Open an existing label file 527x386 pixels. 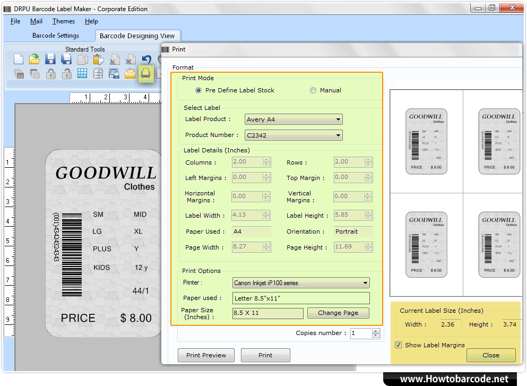[34, 59]
